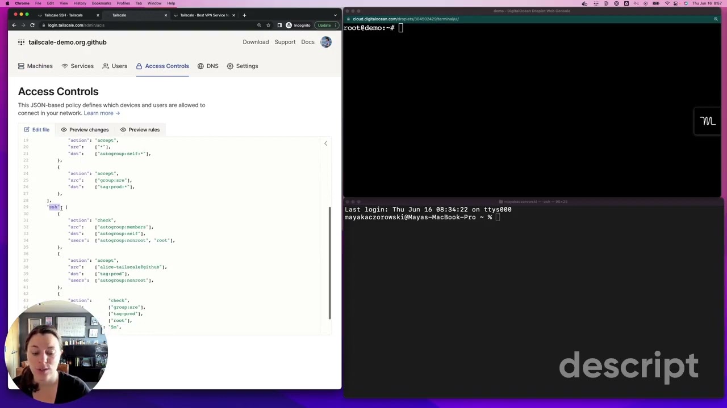Click the tailscale-demo.org.github tailnet name
This screenshot has height=408, width=727.
click(67, 42)
